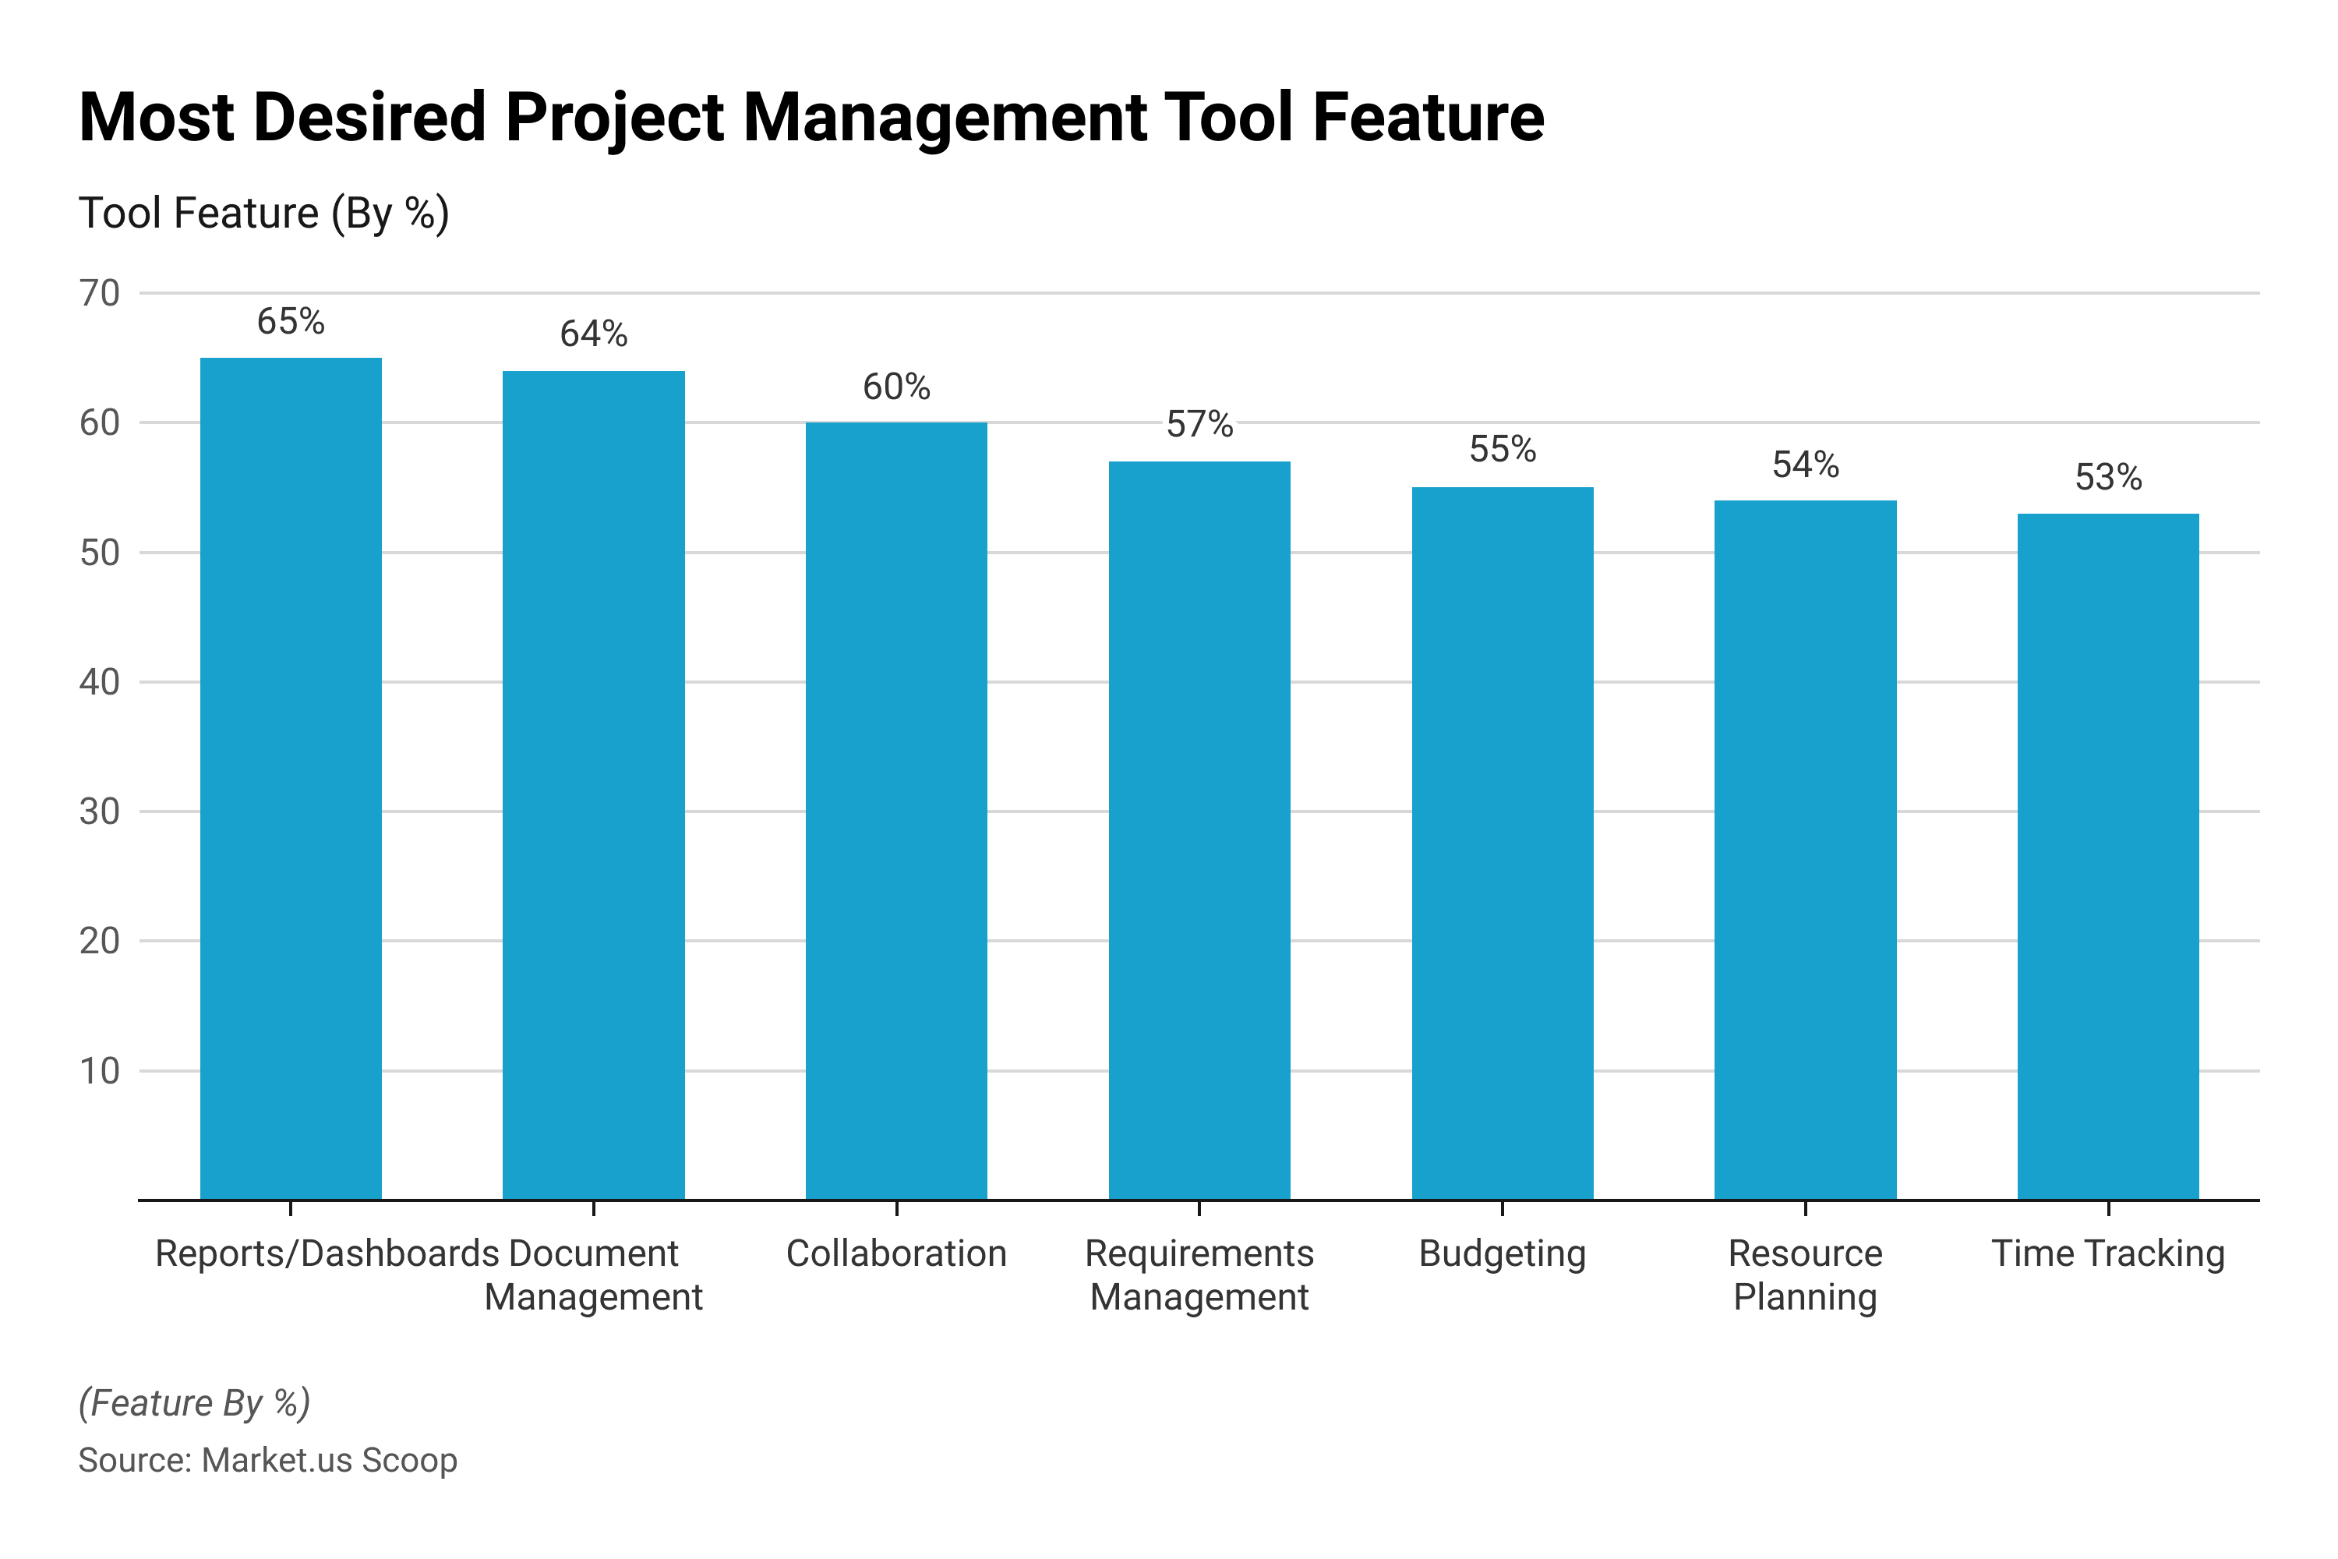Click the Reports/Dashboards bar
This screenshot has height=1559, width=2338.
tap(290, 779)
